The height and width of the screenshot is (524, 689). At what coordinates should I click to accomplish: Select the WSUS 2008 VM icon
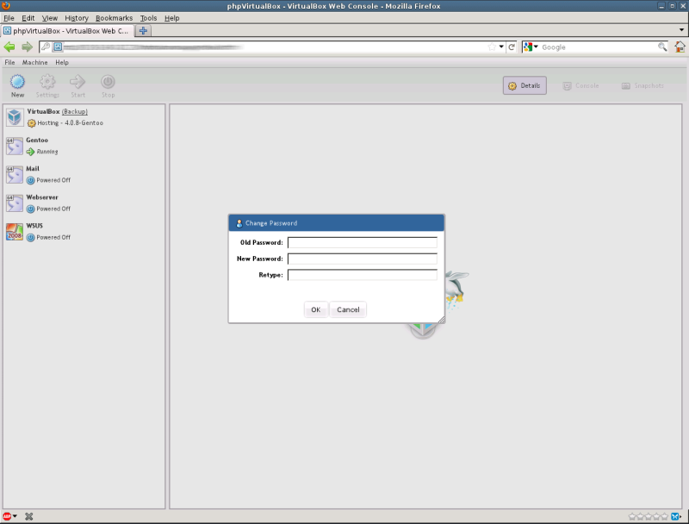[x=15, y=231]
